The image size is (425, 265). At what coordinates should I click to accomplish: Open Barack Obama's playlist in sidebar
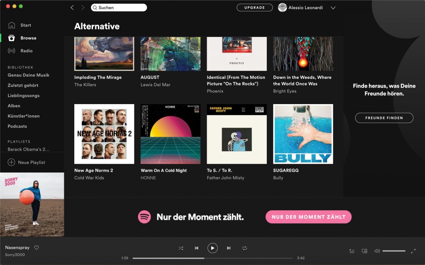click(x=28, y=149)
